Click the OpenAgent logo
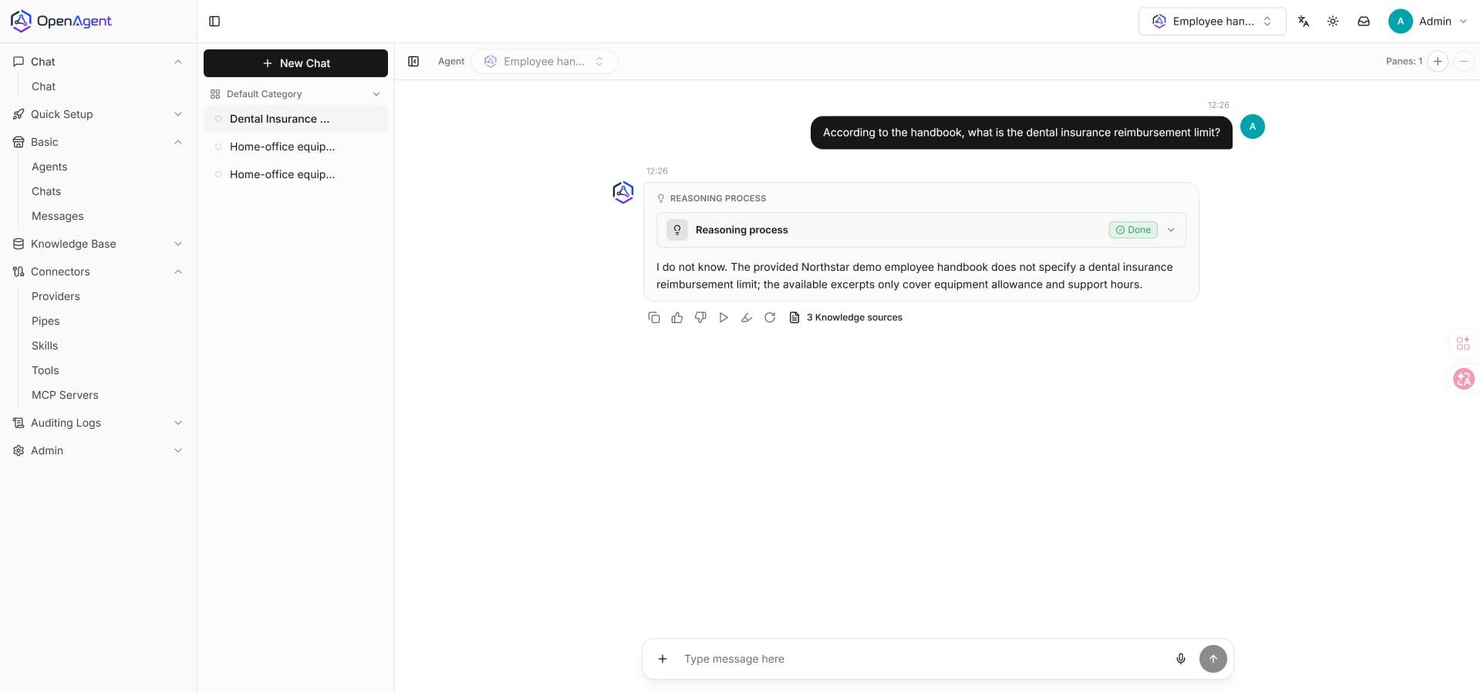1481x692 pixels. point(61,21)
